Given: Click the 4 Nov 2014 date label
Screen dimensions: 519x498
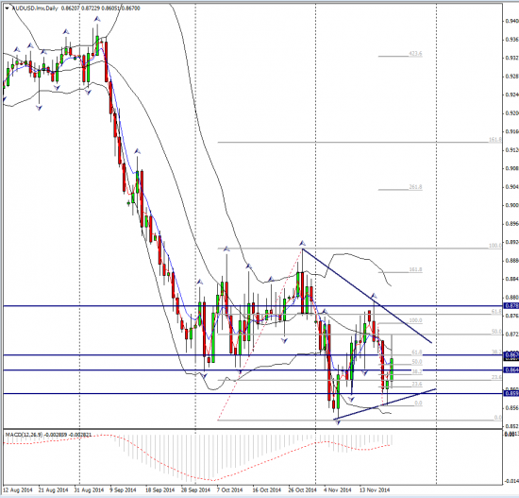Looking at the screenshot, I should pos(337,490).
